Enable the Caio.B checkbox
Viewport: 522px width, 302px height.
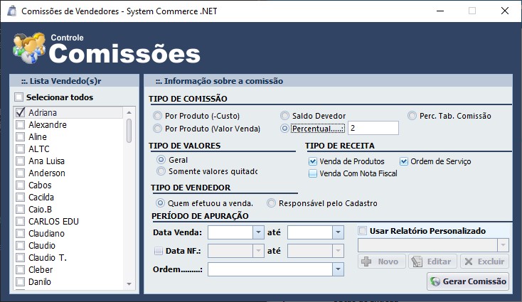pos(21,209)
